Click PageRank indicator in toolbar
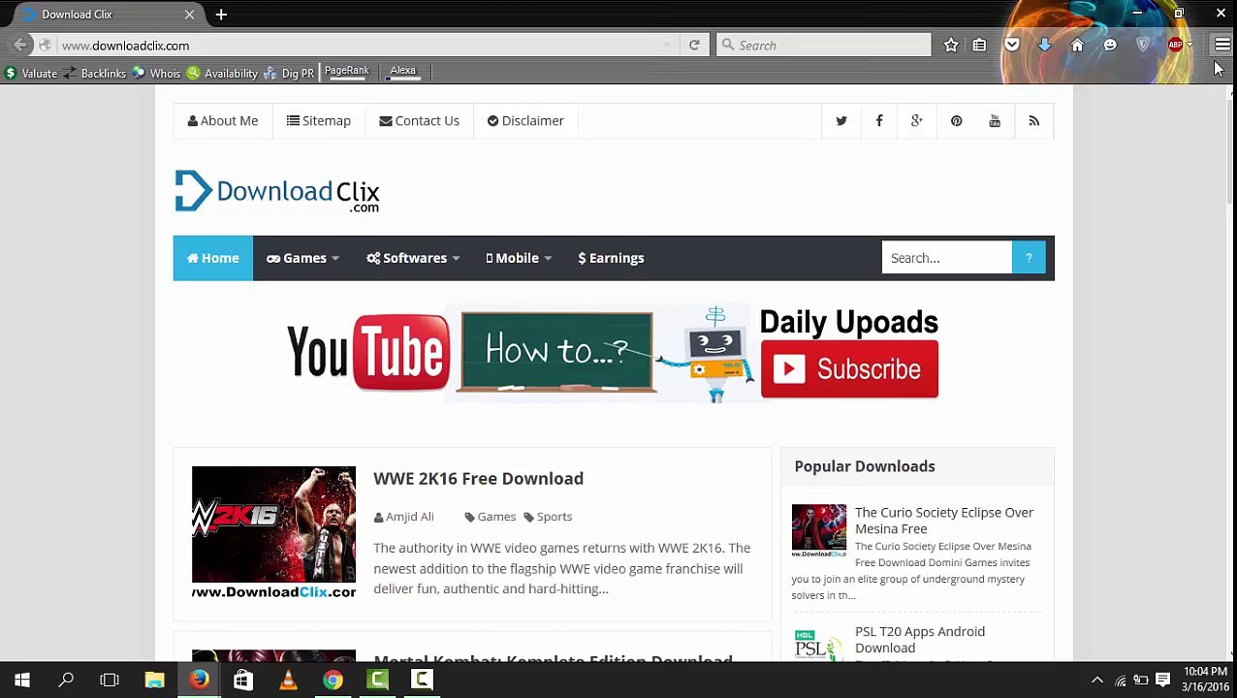Viewport: 1237px width, 698px height. tap(346, 72)
